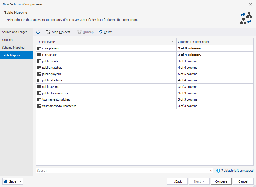256x187 pixels.
Task: Select the core.players row name
Action: [50, 48]
